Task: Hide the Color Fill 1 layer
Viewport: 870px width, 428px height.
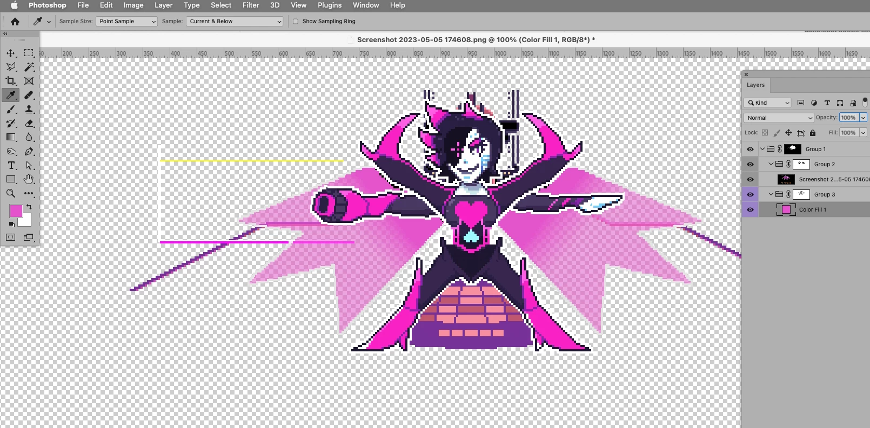Action: 750,209
